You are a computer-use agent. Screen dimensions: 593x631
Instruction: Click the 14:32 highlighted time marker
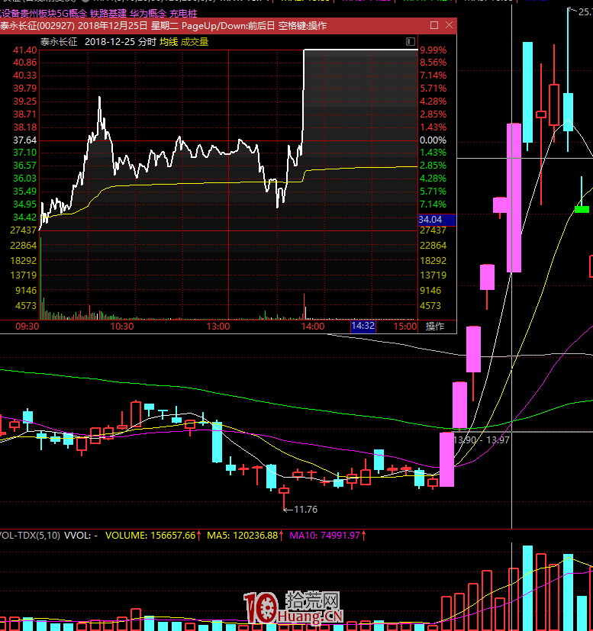[x=363, y=326]
